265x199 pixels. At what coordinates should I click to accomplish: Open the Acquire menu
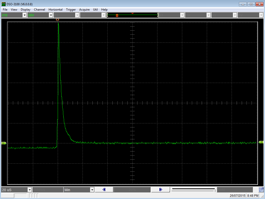point(84,10)
